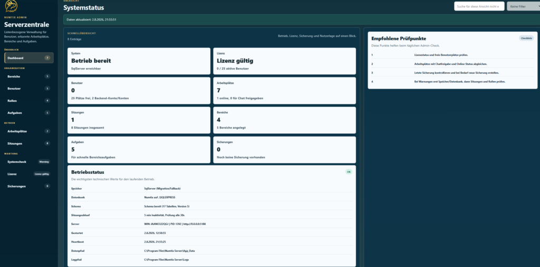Click the 'SqlServer erreichbar' text

point(86,68)
